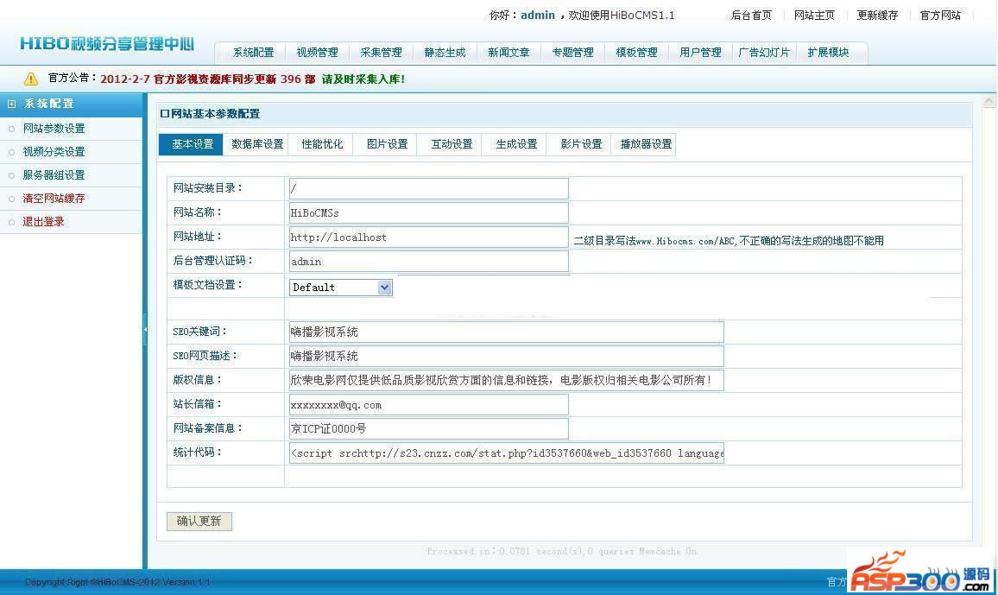998x595 pixels.
Task: Switch to the 性能优化 tab
Action: [x=322, y=144]
